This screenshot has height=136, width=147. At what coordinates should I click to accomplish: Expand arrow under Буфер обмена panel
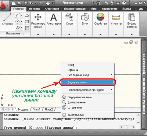(x=132, y=34)
